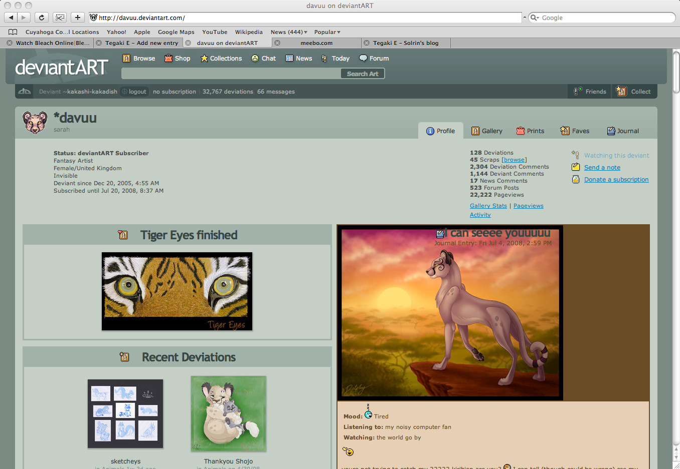Click the add bookmark plus button
The width and height of the screenshot is (680, 469).
click(x=78, y=18)
